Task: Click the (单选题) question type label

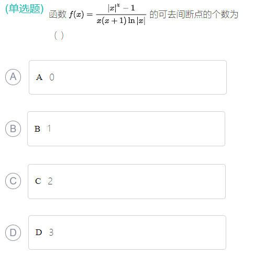Action: (x=25, y=8)
